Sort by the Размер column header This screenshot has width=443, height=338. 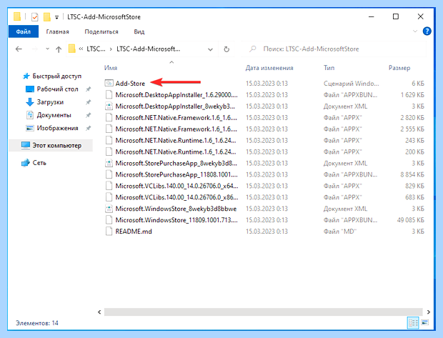[x=399, y=68]
